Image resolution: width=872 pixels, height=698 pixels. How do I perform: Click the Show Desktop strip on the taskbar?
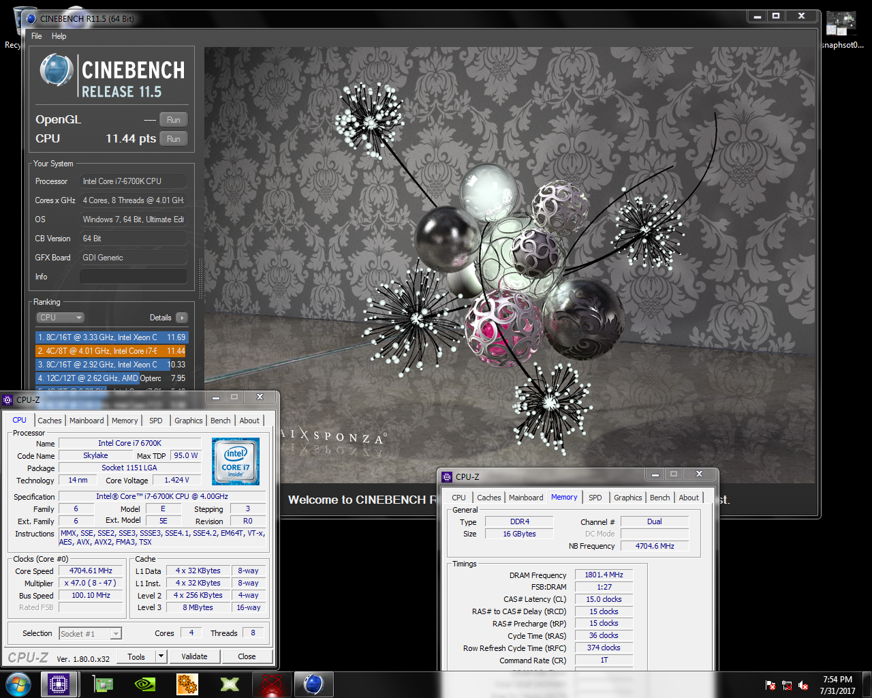(867, 684)
